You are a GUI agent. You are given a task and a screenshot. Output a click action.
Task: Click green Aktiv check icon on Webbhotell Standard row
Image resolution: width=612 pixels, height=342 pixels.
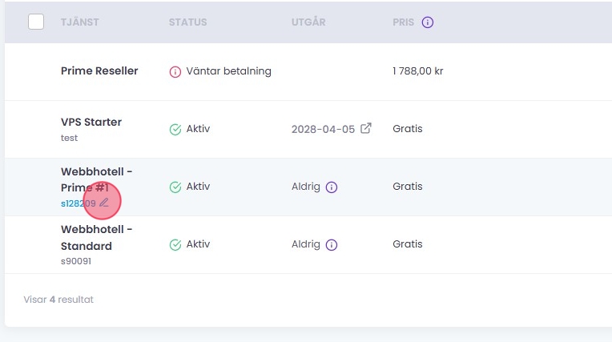(x=175, y=244)
